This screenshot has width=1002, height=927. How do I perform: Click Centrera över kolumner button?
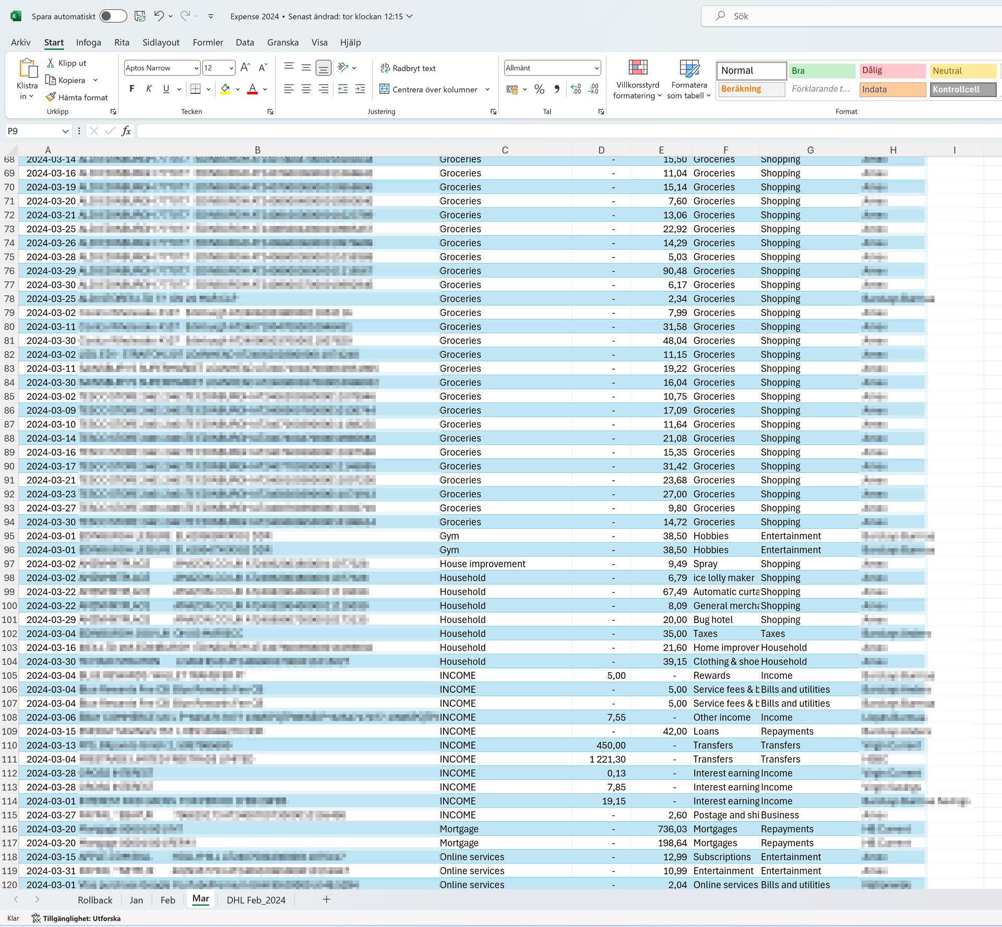tap(428, 90)
